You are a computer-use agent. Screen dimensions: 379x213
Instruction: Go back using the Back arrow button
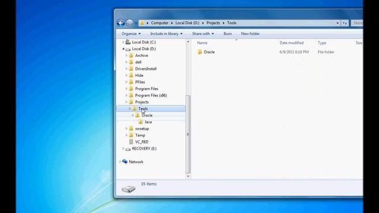click(x=121, y=23)
